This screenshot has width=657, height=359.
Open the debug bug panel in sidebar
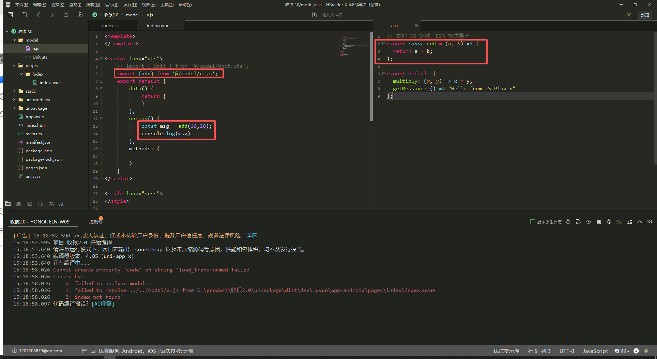coord(30,204)
